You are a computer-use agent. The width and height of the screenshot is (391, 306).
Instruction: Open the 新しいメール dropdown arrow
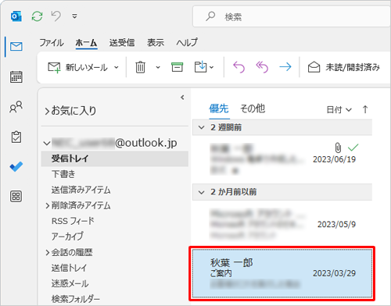click(117, 67)
